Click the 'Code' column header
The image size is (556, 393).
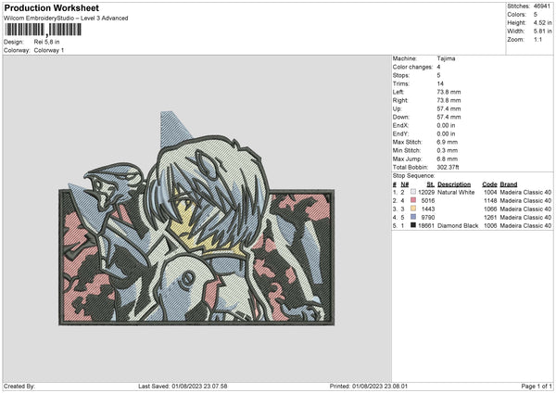coord(489,184)
